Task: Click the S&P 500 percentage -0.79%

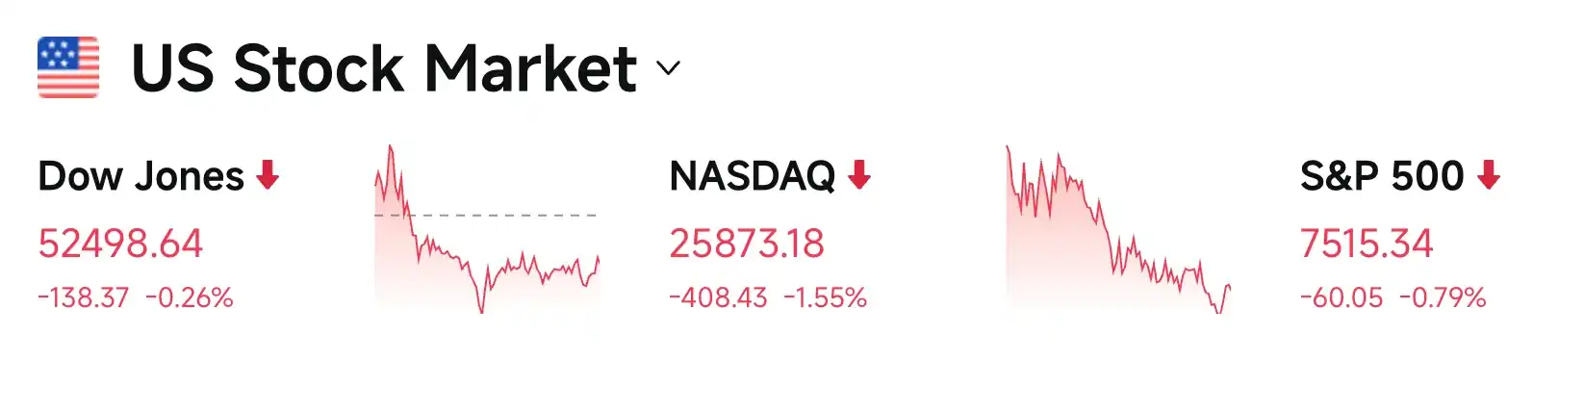Action: pyautogui.click(x=1443, y=297)
